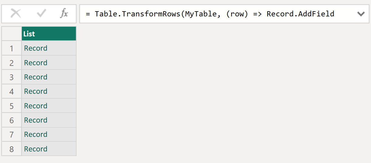This screenshot has width=371, height=163.
Task: Open the Record link in row 5
Action: coord(36,106)
